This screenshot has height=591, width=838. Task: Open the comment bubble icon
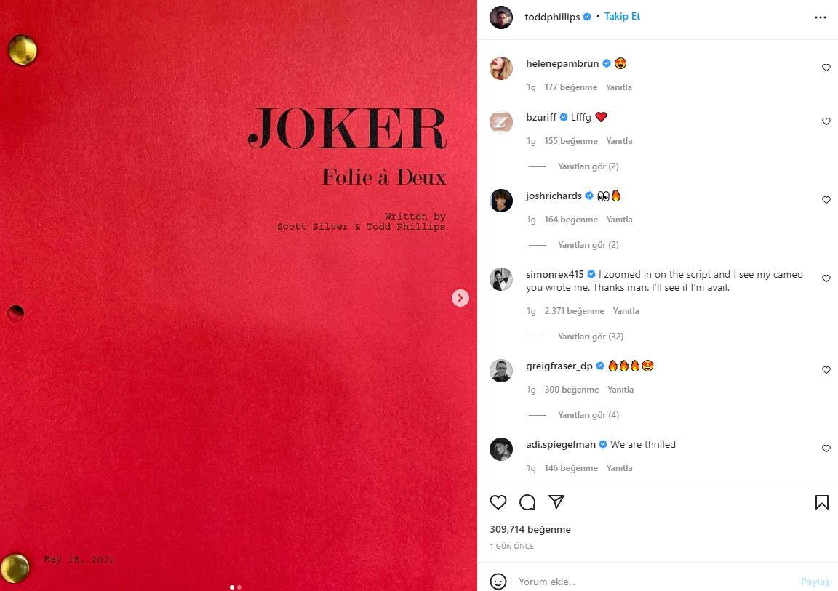(527, 502)
